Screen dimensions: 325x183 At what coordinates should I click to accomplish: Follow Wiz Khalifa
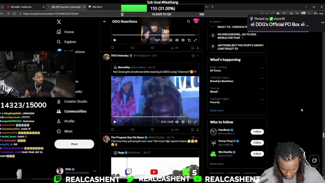pyautogui.click(x=257, y=154)
